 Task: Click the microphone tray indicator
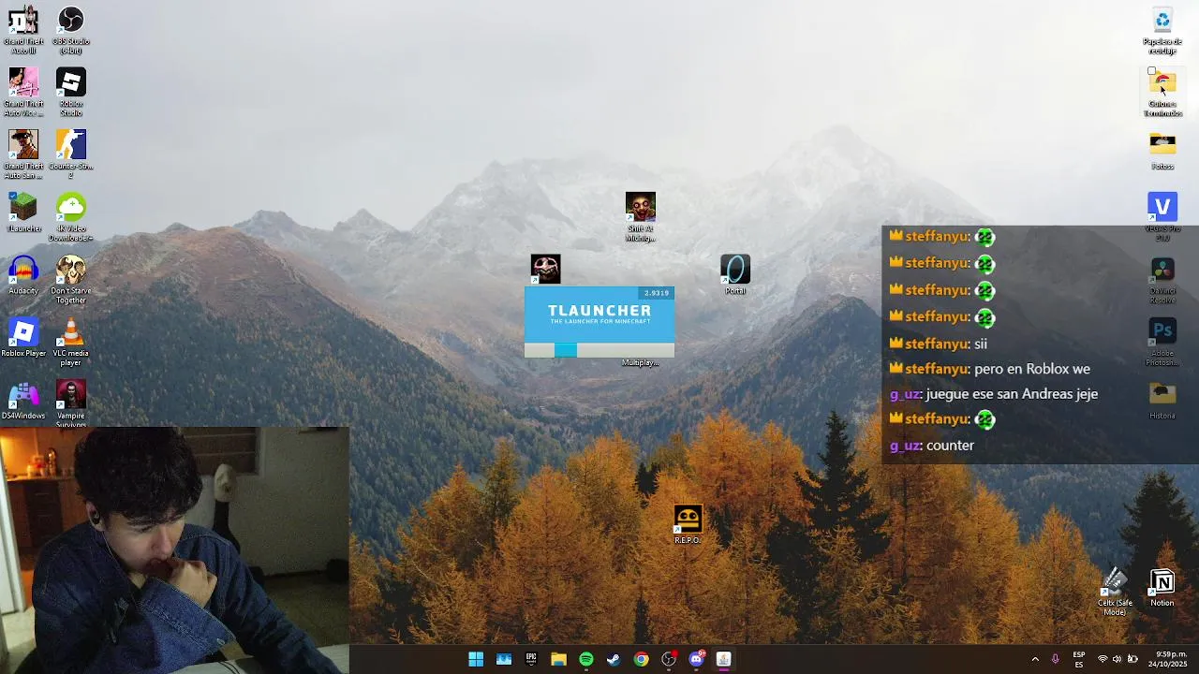click(x=1056, y=659)
